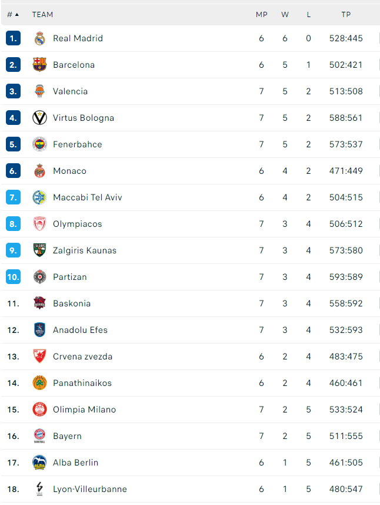380x505 pixels.
Task: Open the Valencia team page link
Action: pyautogui.click(x=70, y=91)
